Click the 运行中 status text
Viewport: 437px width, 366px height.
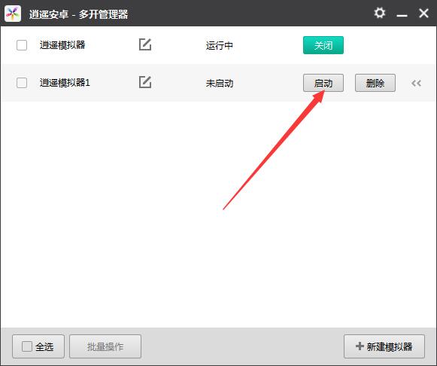coord(220,45)
